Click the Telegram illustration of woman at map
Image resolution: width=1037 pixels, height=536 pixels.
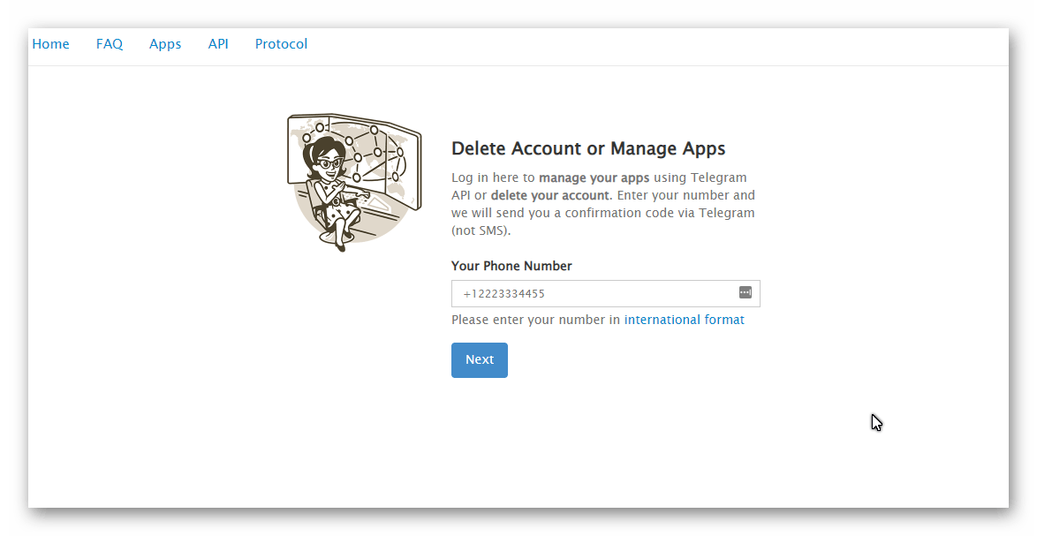tap(354, 183)
